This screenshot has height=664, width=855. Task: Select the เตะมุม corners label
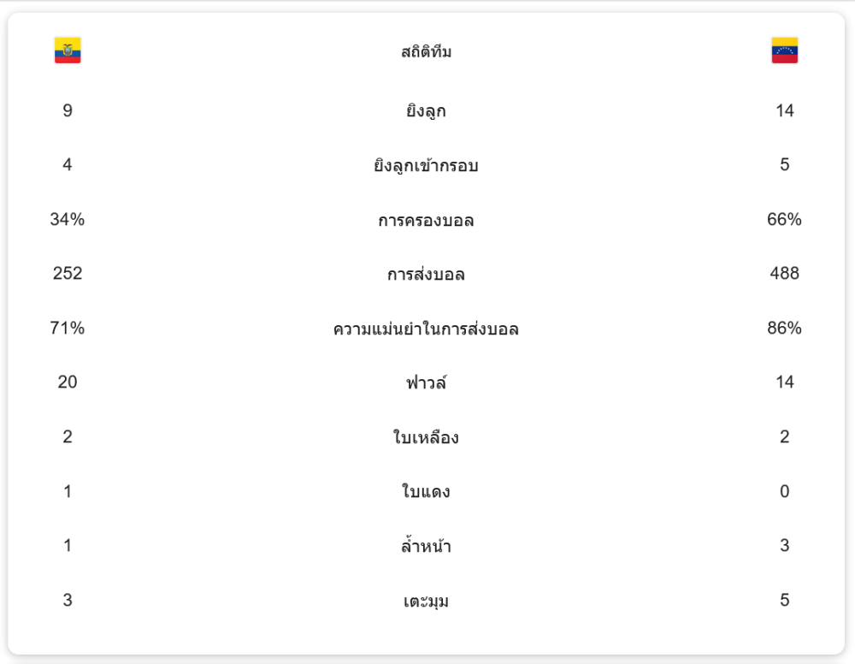[426, 601]
